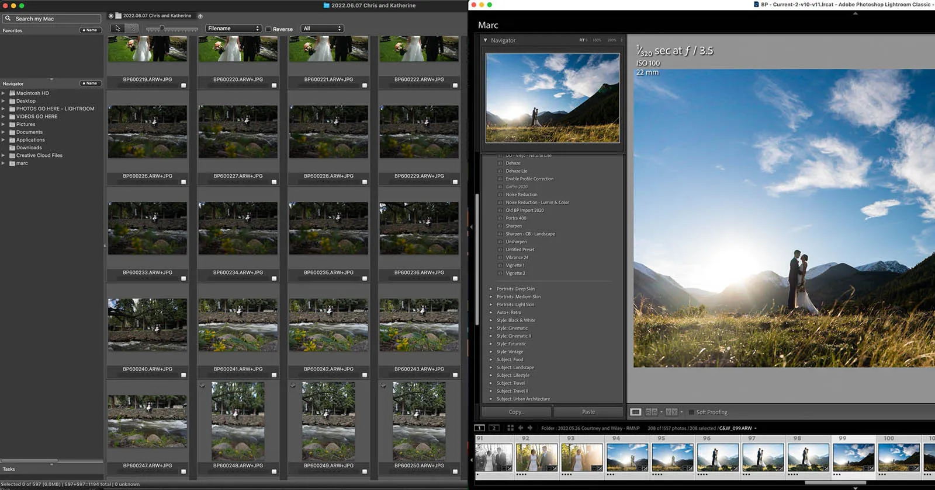Viewport: 935px width, 490px height.
Task: Open the All filter dropdown
Action: (x=322, y=28)
